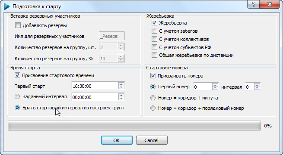Click the Cancel button
Viewport: 283px width, 155px height.
[x=152, y=140]
